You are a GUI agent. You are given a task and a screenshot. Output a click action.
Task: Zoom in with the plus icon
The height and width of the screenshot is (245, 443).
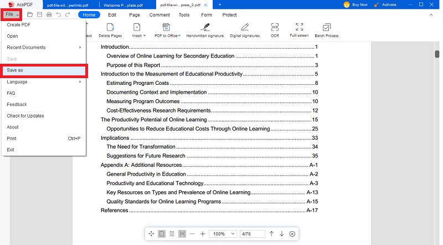[x=203, y=234]
